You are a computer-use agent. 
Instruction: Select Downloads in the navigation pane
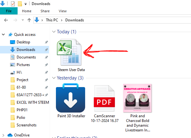click(x=26, y=50)
